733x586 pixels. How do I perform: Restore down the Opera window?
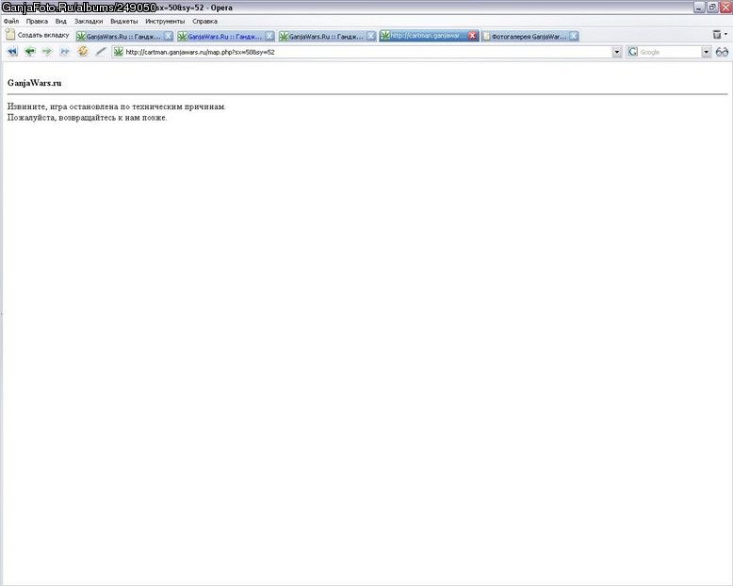712,7
